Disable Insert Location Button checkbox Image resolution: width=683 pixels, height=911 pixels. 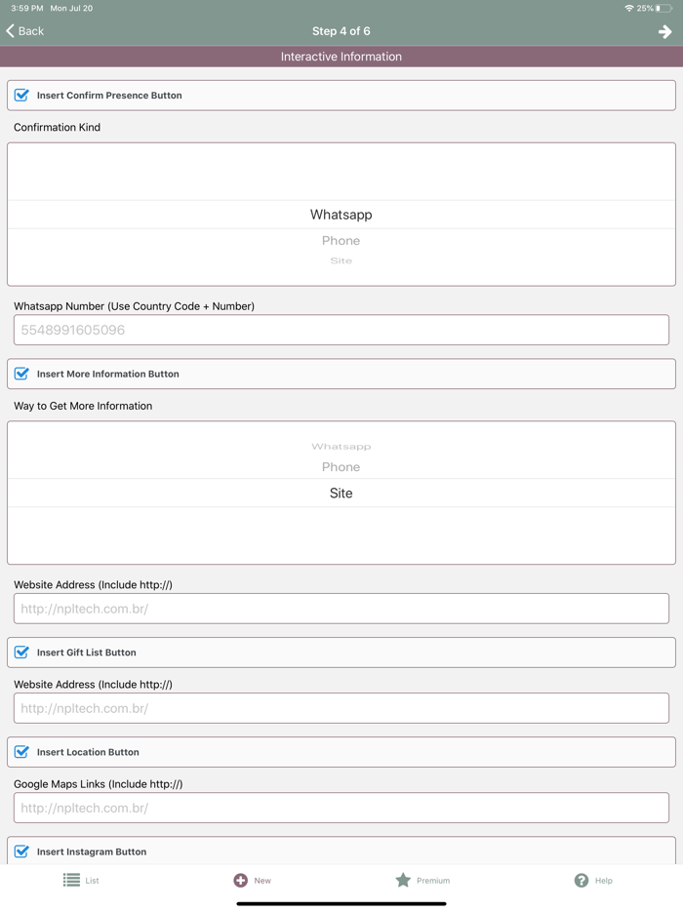(x=21, y=752)
